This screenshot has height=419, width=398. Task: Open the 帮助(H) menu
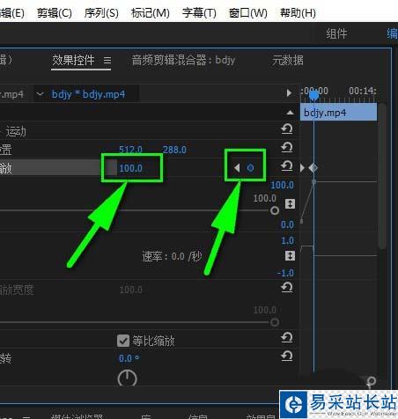click(298, 13)
